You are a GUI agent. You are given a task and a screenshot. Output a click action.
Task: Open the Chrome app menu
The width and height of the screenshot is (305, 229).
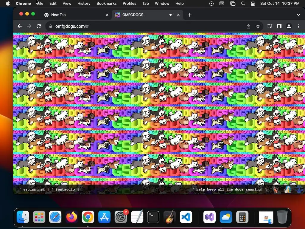click(23, 3)
